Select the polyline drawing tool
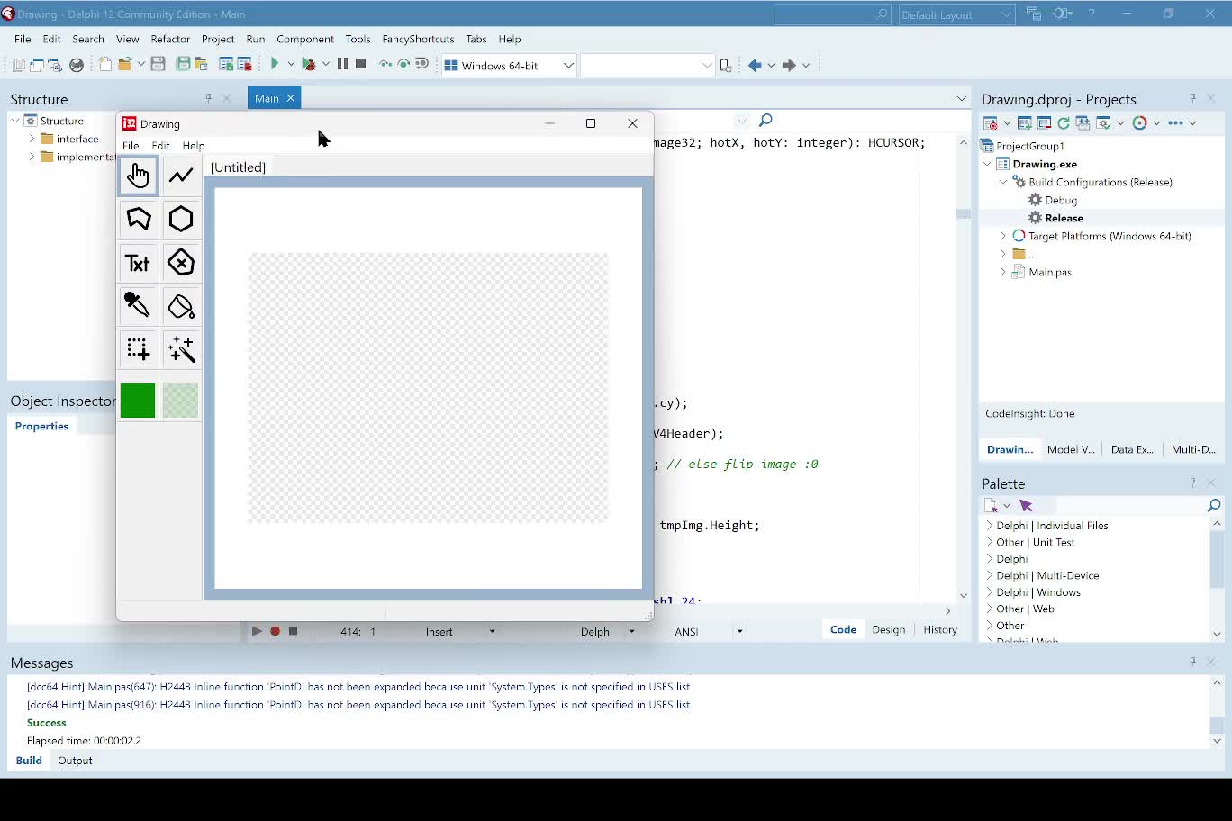This screenshot has width=1232, height=821. (181, 176)
